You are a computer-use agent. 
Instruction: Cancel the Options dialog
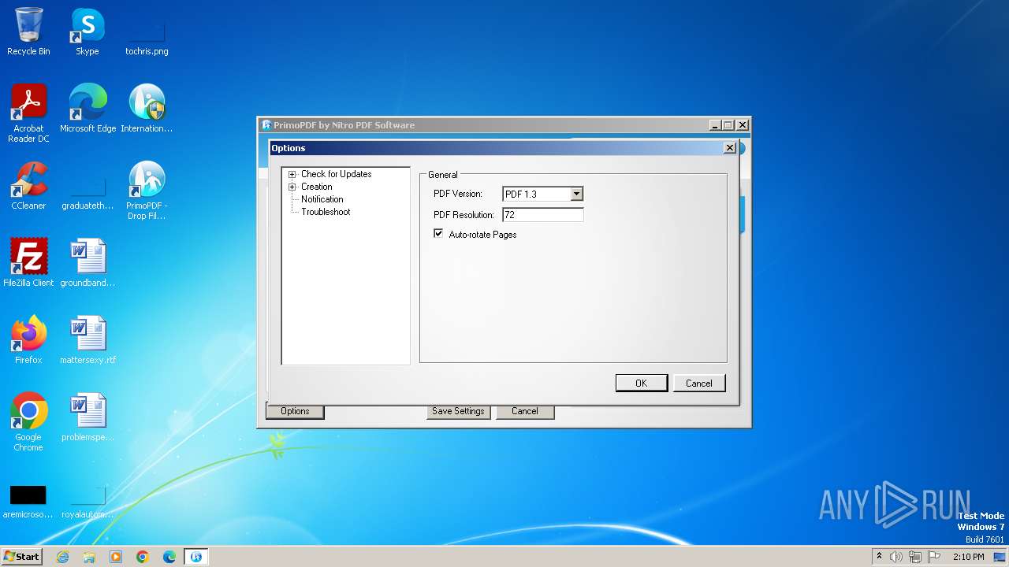[x=698, y=383]
